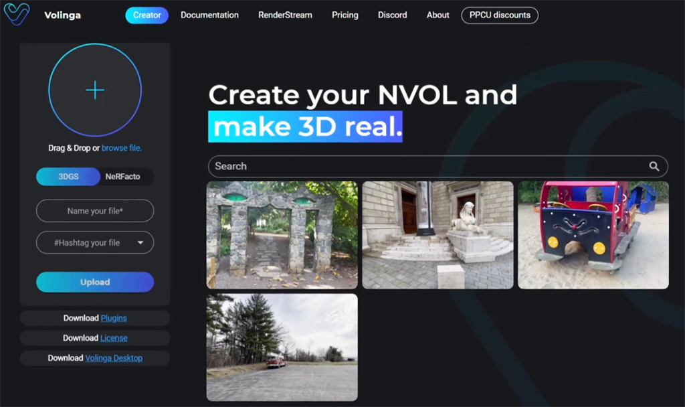Open the stone archway ruins thumbnail
The width and height of the screenshot is (685, 407).
pos(282,235)
